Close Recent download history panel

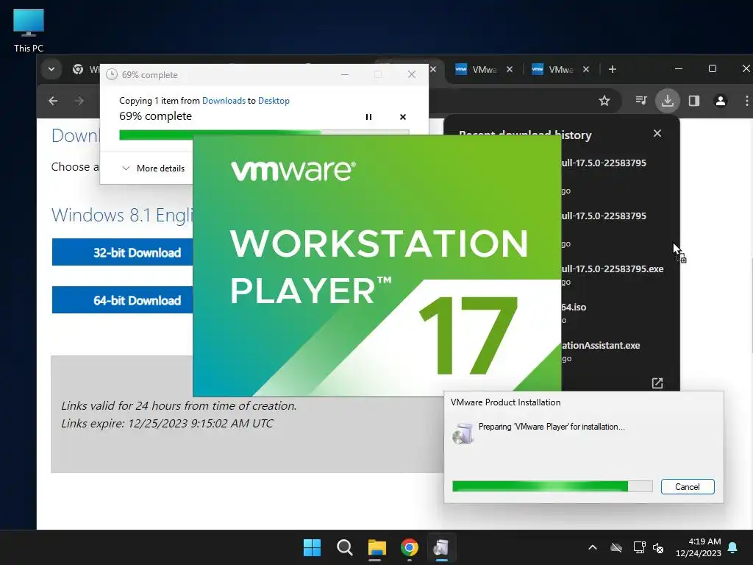(657, 134)
